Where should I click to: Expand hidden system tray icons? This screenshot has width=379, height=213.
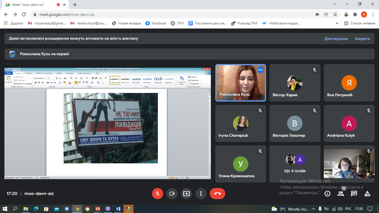[314, 209]
